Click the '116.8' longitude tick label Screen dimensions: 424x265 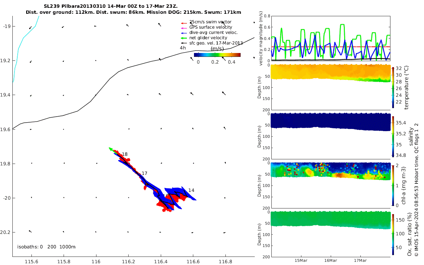[x=225, y=261]
